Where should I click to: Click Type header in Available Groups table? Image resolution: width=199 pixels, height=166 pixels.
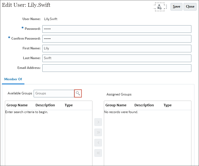coord(69,105)
